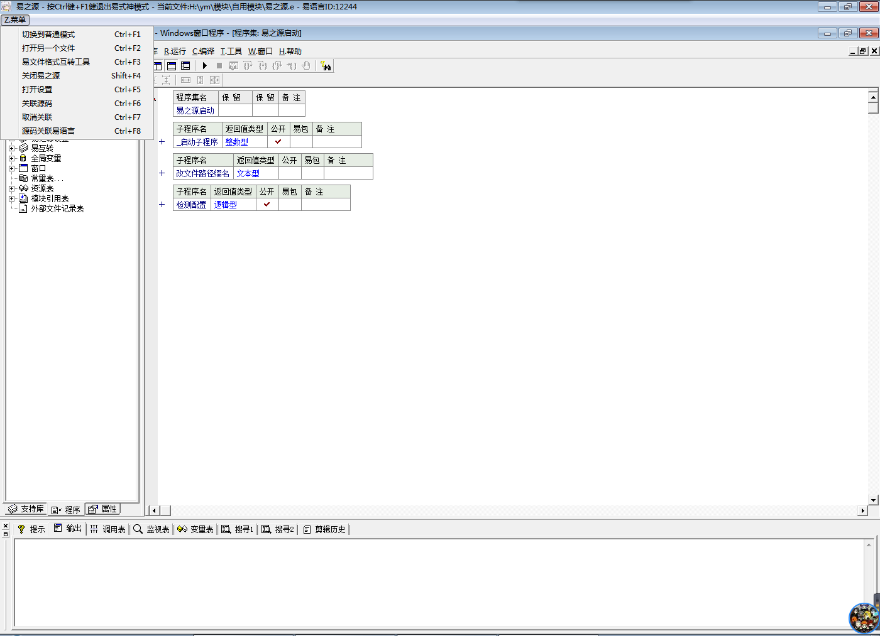Click the 外部文件记录表 tree node icon
Screen dimensions: 880x636
coord(23,208)
